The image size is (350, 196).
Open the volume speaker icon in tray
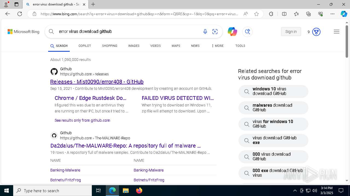pos(314,191)
